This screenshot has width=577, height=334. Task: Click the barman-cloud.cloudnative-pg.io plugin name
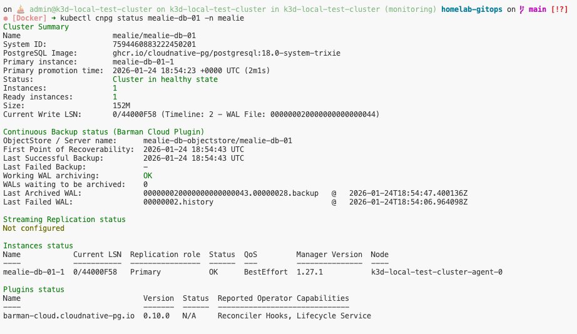click(69, 316)
